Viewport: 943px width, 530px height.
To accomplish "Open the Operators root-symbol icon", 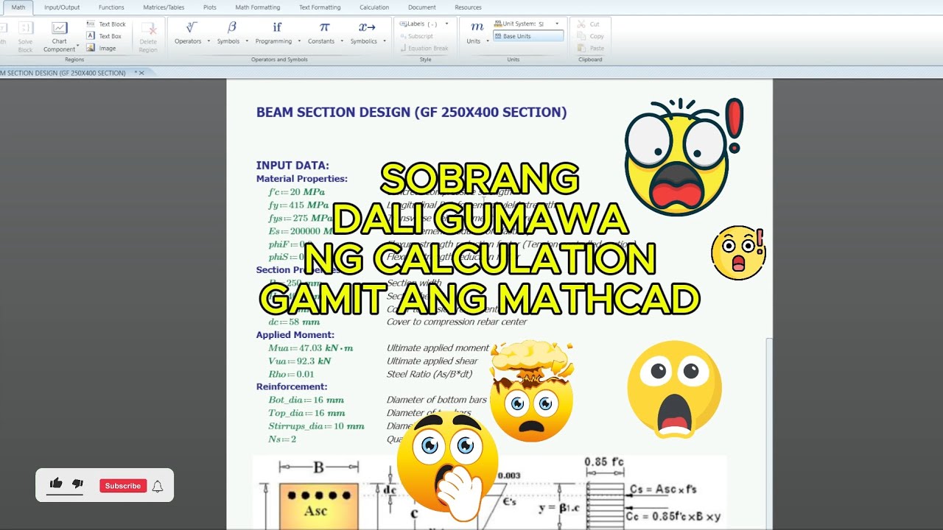I will click(x=191, y=27).
